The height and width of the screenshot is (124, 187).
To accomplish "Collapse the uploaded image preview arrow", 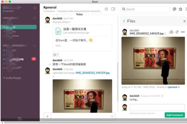I will click(x=53, y=77).
